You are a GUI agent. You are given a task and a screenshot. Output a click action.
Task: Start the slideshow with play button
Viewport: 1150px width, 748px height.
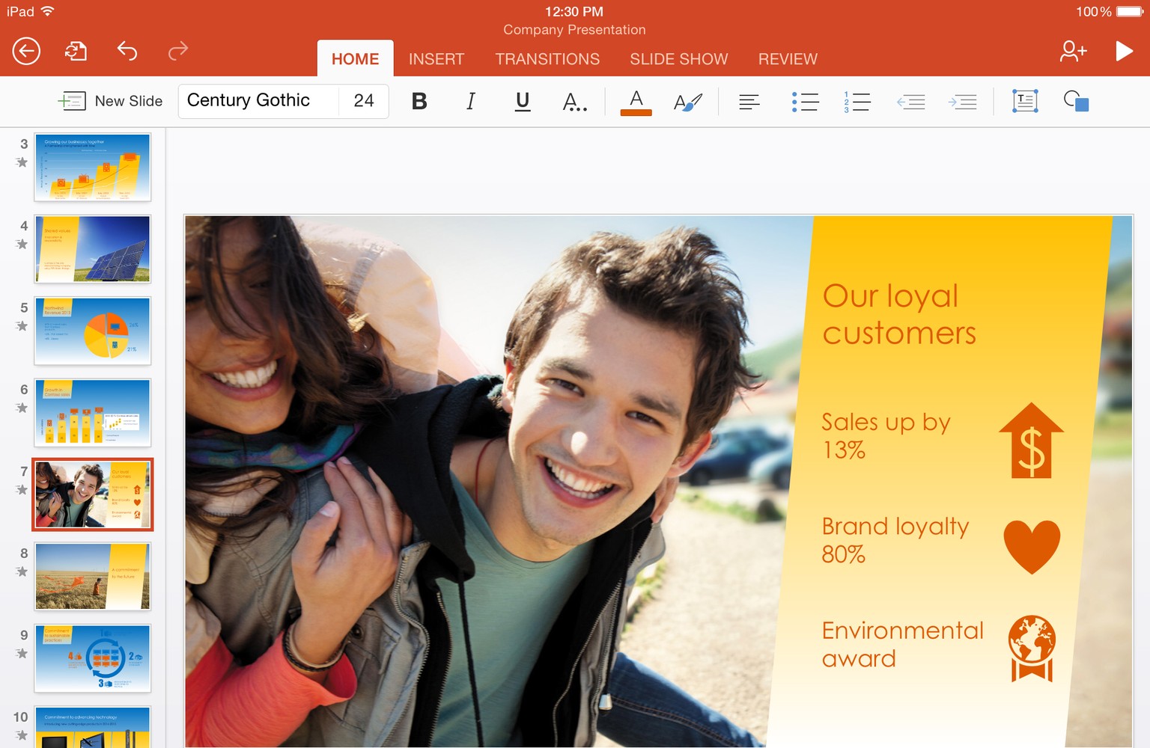(x=1123, y=51)
